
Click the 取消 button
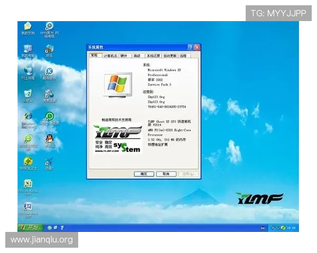(x=166, y=173)
